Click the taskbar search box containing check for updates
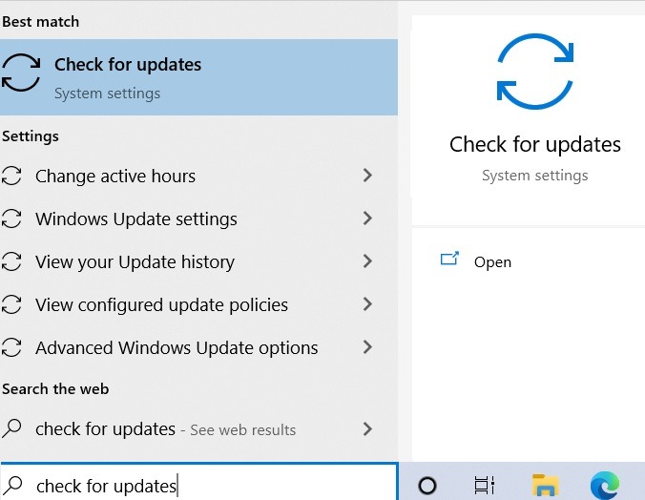Screen dimensions: 645x500 point(199,482)
